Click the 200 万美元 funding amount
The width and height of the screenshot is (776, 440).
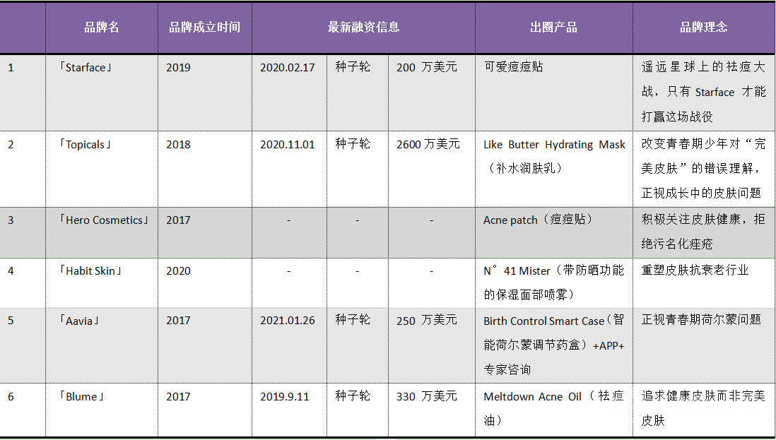point(427,67)
